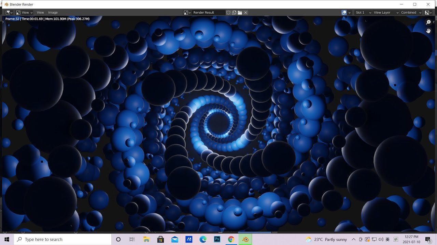Click the Render Result image name field
Viewport: 437px width, 245px height.
pyautogui.click(x=209, y=13)
